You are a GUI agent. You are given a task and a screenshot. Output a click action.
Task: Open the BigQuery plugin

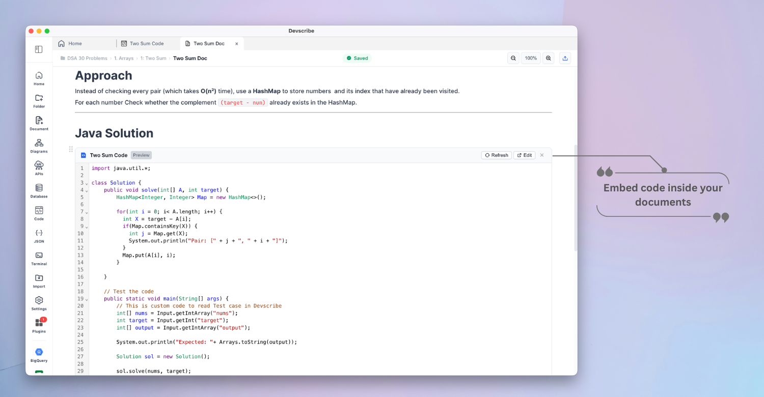point(39,355)
